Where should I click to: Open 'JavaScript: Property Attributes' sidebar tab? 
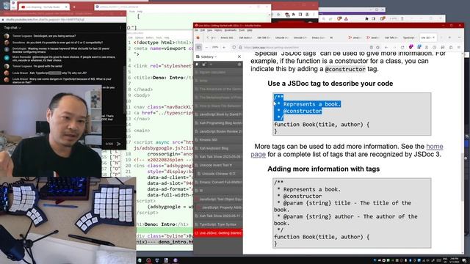point(219,208)
